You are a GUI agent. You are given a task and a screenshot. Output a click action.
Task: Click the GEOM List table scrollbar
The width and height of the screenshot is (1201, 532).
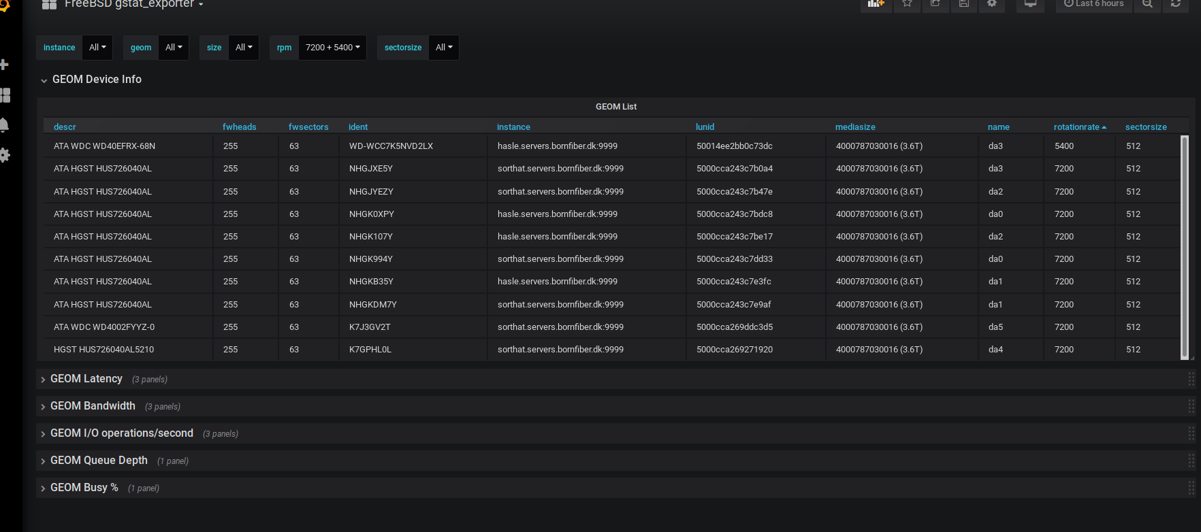(1185, 246)
